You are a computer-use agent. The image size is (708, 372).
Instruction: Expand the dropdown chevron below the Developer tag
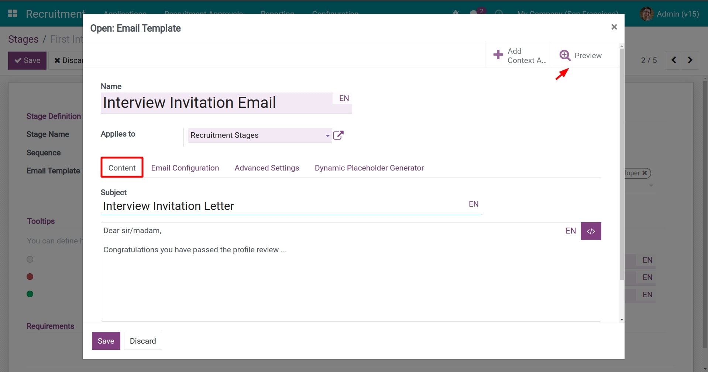(652, 186)
